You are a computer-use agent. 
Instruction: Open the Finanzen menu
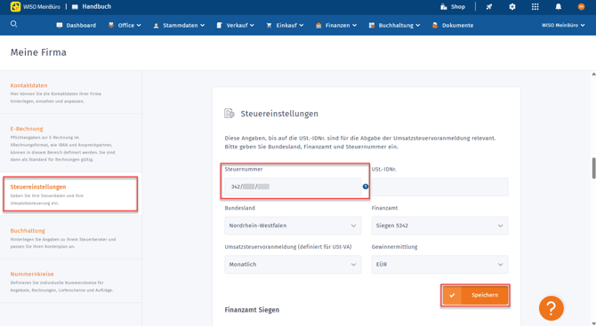pyautogui.click(x=336, y=26)
